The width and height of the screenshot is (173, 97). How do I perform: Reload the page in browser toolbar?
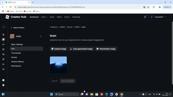[11, 7]
